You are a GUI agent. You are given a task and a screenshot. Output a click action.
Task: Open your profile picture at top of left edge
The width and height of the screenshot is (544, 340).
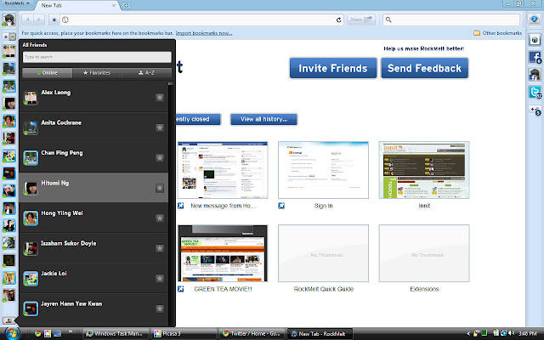coord(8,20)
